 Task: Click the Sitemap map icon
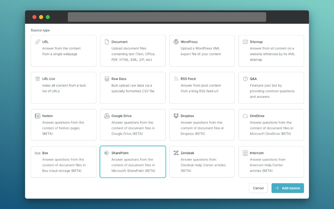point(245,42)
